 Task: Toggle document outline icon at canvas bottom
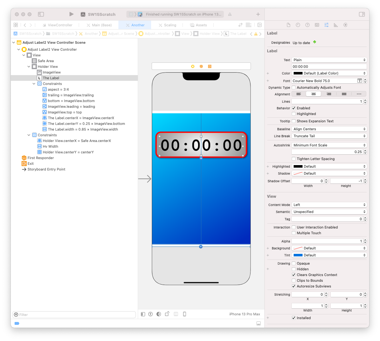click(x=143, y=314)
